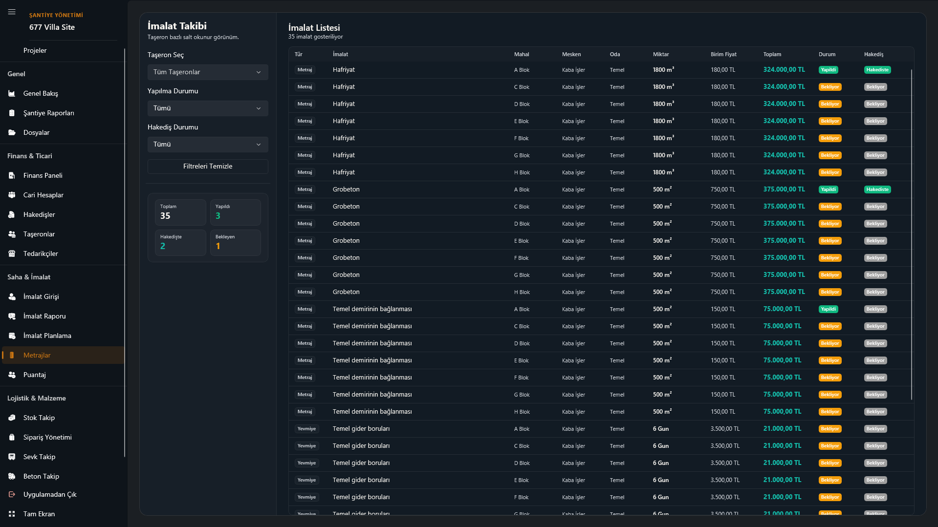938x527 pixels.
Task: Go to Genel Bakış menu item
Action: 41,93
